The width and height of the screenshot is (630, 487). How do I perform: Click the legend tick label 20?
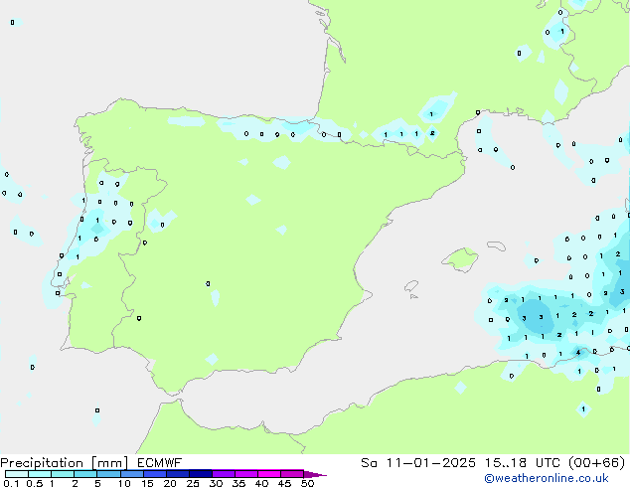tap(170, 484)
